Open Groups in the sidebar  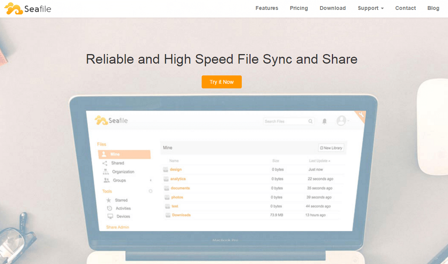coord(119,180)
